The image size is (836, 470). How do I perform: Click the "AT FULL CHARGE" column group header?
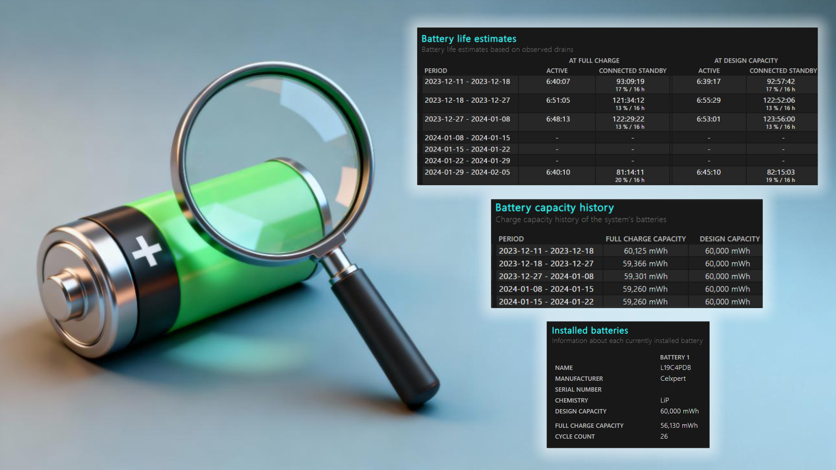(x=594, y=60)
